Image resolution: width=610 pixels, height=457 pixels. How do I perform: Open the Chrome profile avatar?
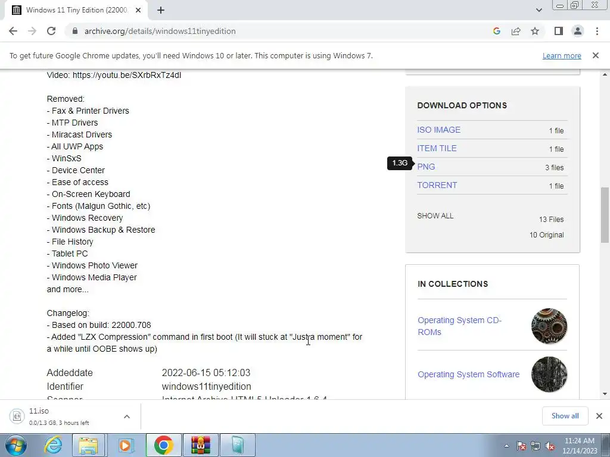(578, 31)
